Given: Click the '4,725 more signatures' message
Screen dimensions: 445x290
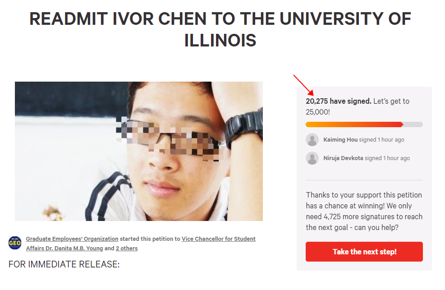Looking at the screenshot, I should point(364,211).
